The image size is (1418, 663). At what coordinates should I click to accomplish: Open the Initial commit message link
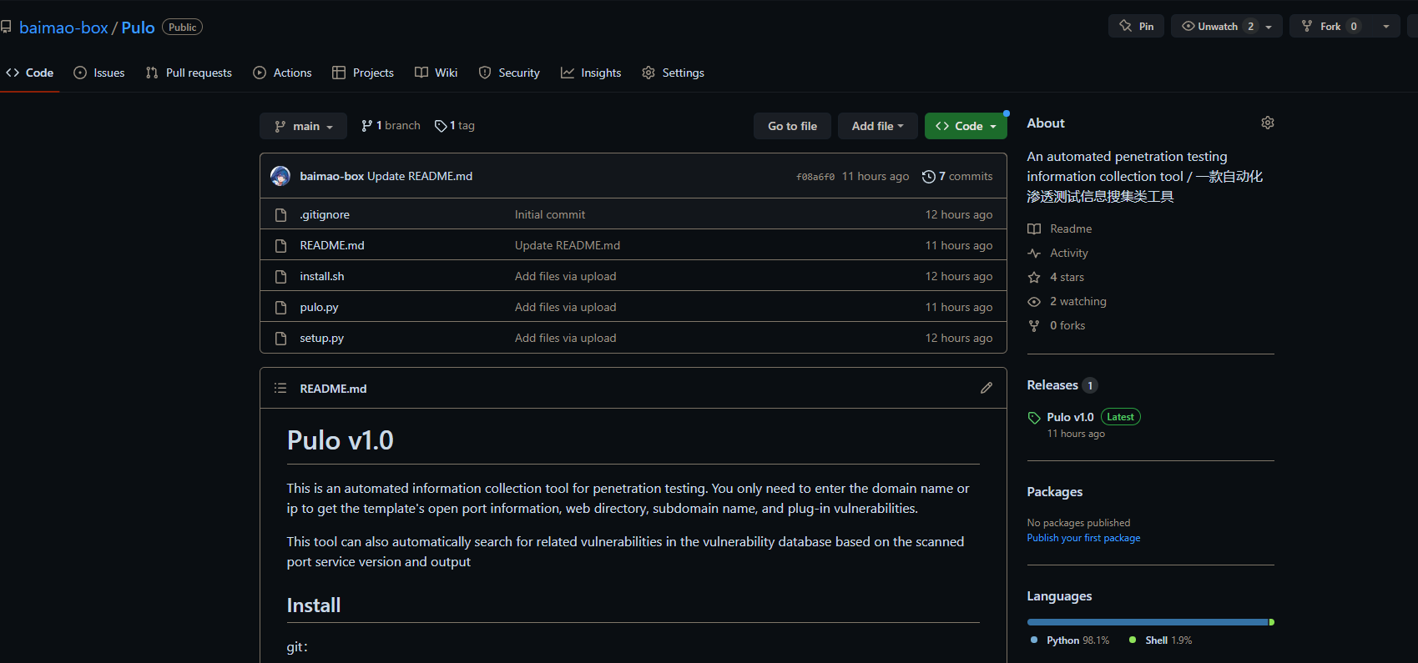pos(550,214)
